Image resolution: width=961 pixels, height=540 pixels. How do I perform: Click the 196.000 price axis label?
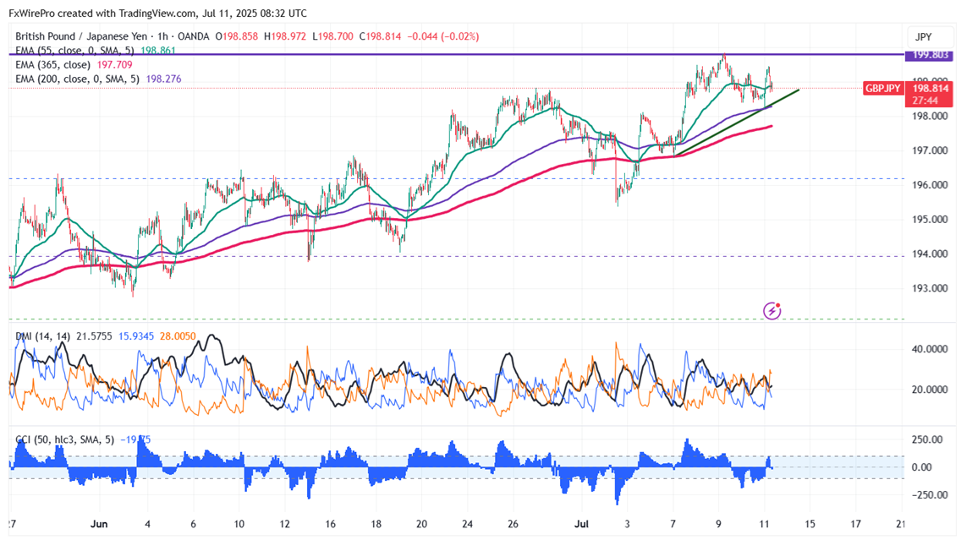point(931,185)
